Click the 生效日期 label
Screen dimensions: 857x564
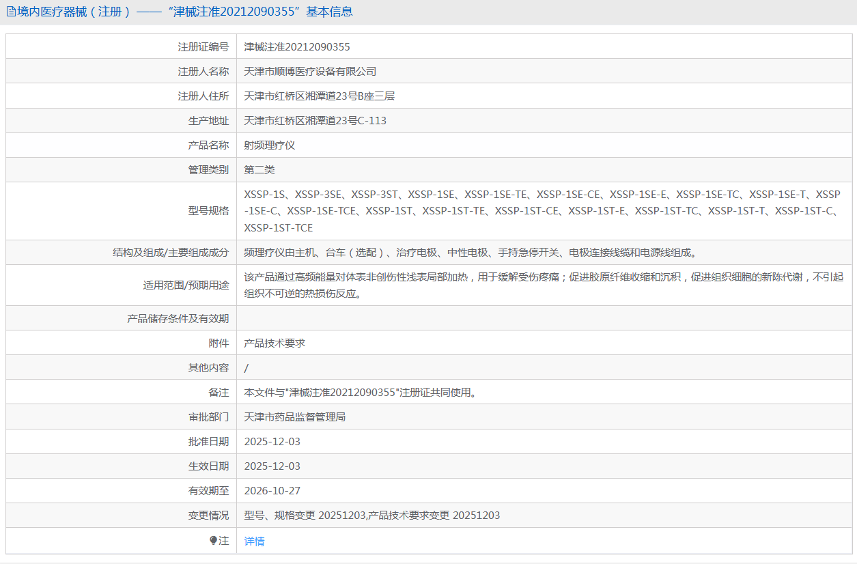coord(208,466)
